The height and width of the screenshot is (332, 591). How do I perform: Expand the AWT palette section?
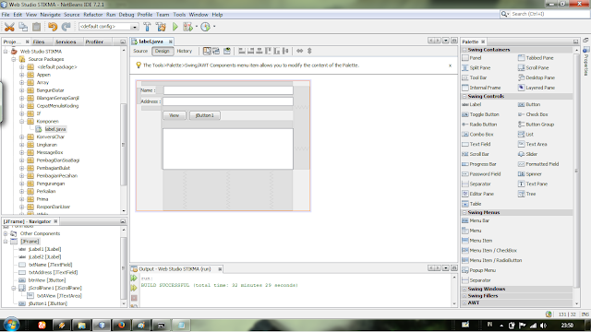(x=464, y=302)
